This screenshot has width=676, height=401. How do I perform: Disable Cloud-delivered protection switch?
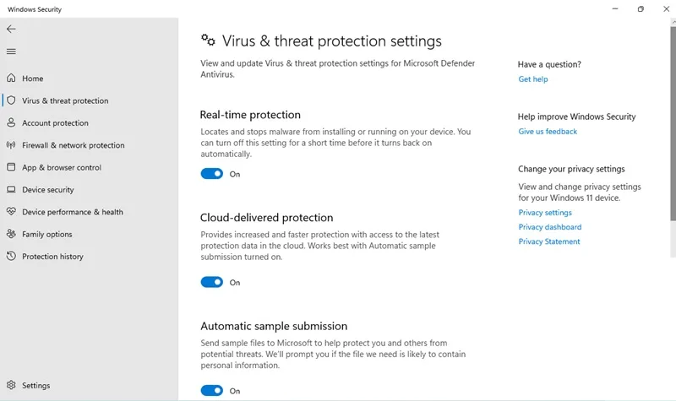212,282
